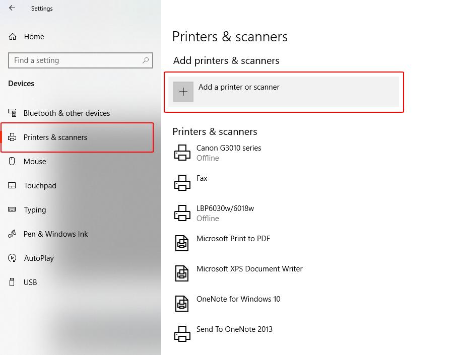Click the Canon G3010 series printer icon
Image resolution: width=460 pixels, height=355 pixels.
(182, 153)
